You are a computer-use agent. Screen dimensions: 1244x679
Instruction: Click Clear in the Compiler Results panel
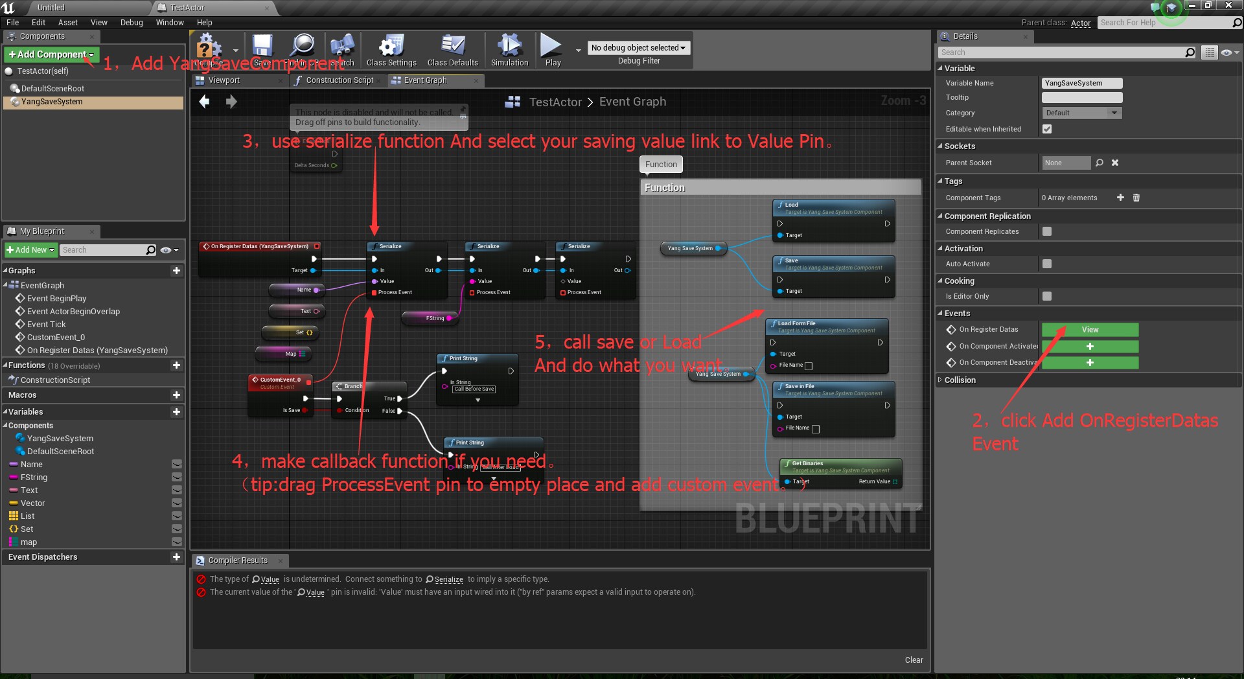tap(914, 660)
